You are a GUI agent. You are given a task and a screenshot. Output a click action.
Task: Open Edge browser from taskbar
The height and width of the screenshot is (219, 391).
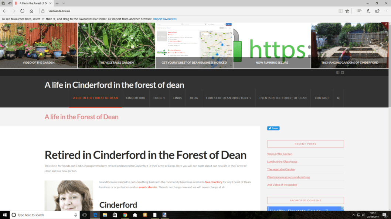[x=95, y=215]
